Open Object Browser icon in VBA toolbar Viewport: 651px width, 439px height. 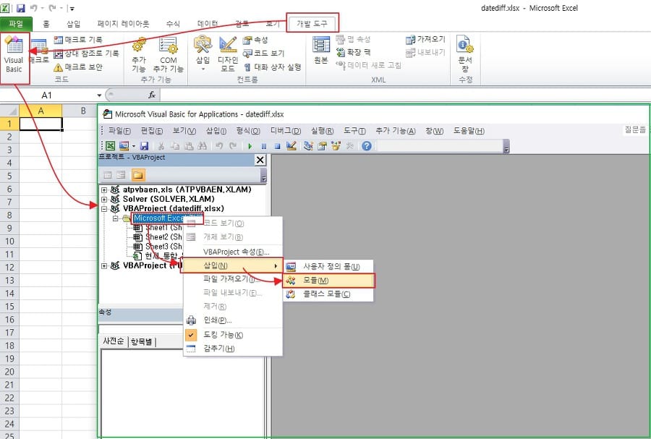(x=336, y=145)
